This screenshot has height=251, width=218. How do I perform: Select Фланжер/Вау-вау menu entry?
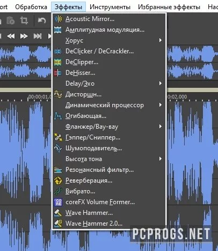point(109,127)
